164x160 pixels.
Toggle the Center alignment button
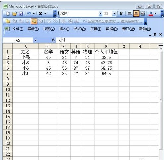pos(136,14)
